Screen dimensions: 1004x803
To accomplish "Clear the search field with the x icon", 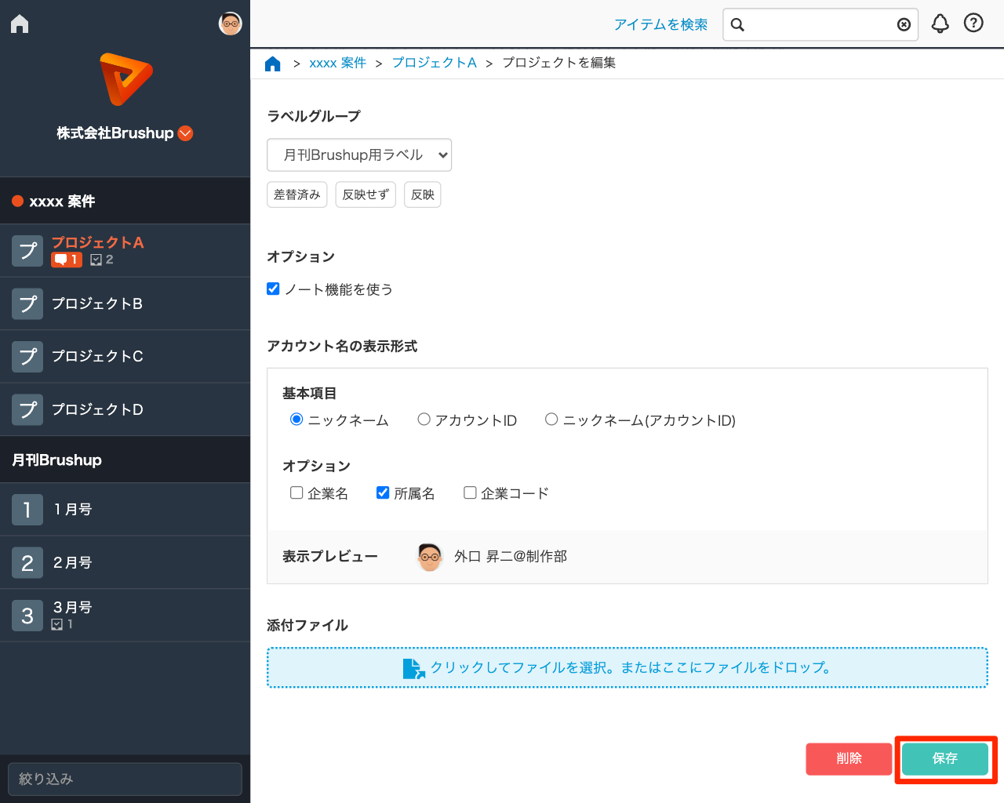I will (x=904, y=24).
